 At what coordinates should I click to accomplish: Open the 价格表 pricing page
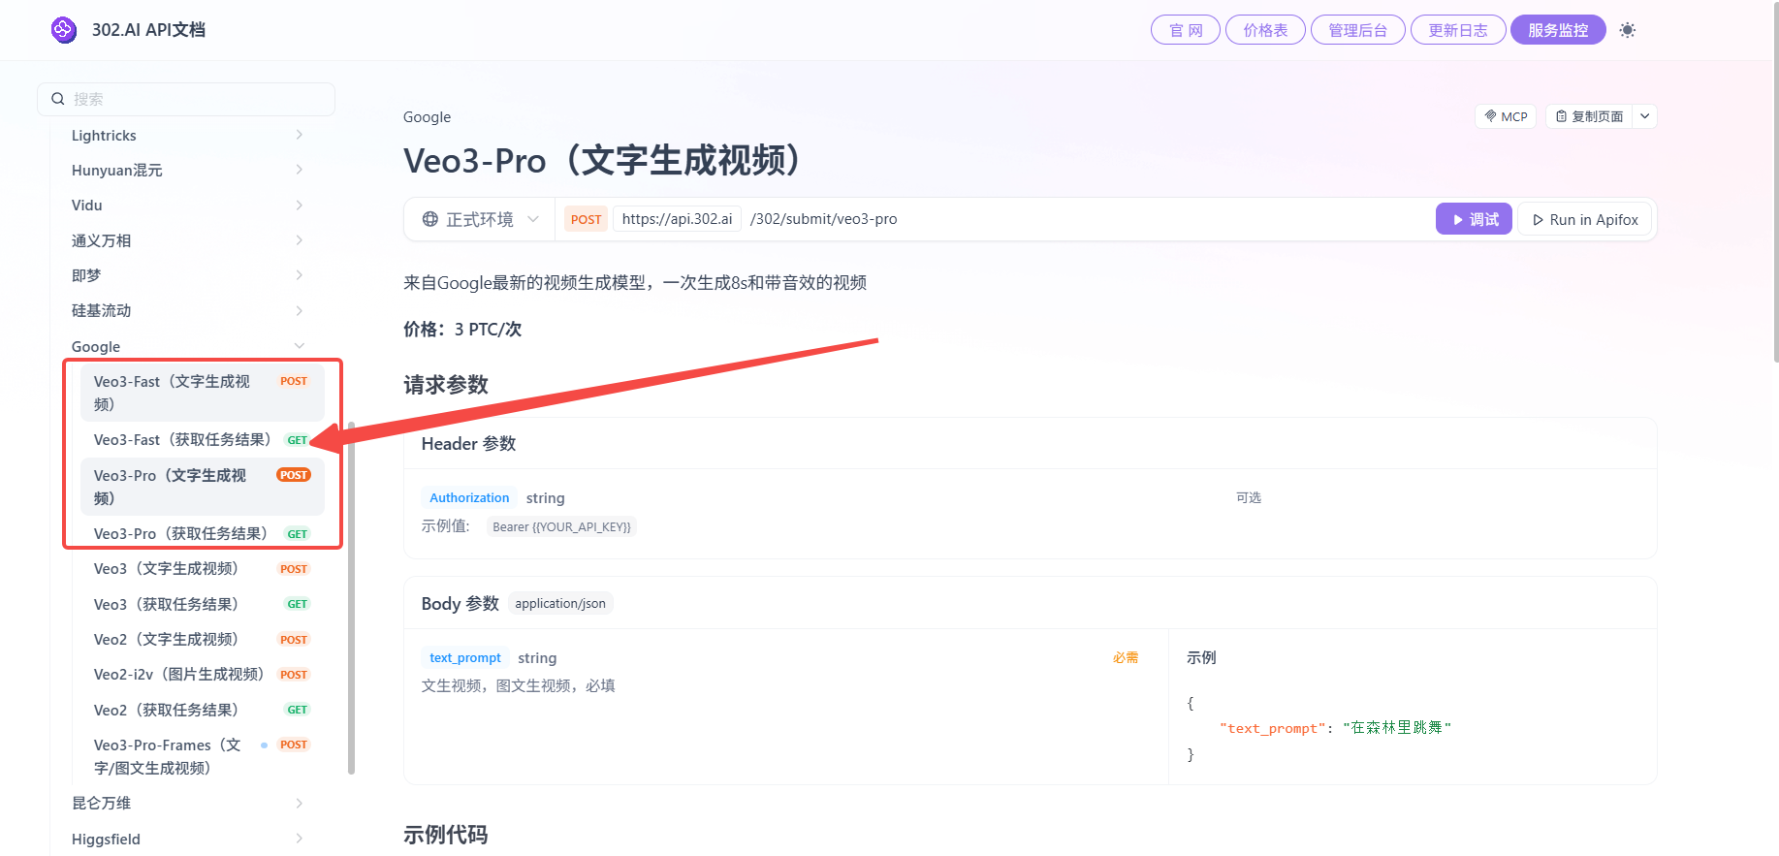[1266, 30]
